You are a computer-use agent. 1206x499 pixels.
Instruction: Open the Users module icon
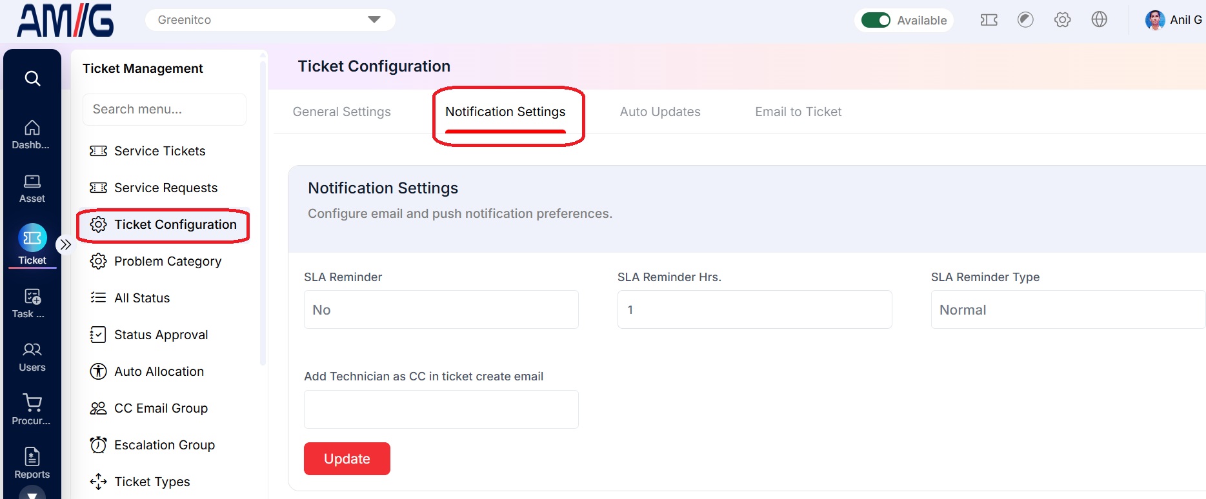pyautogui.click(x=32, y=349)
